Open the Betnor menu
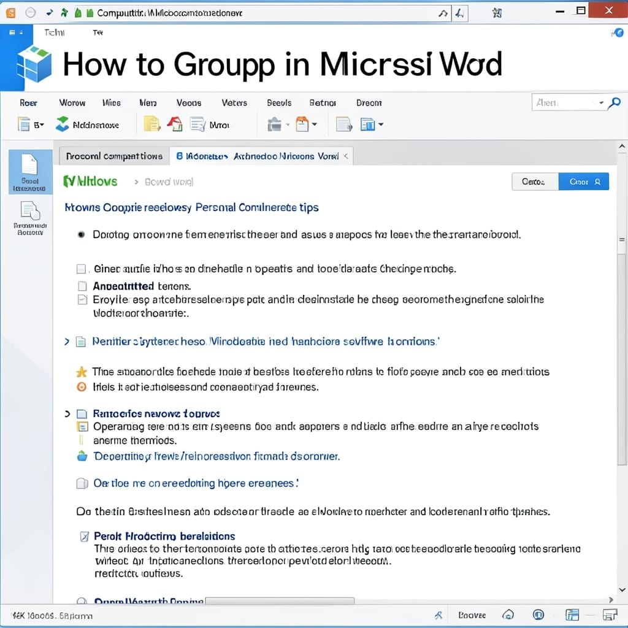Viewport: 628px width, 628px height. point(323,103)
